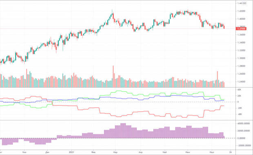Click the red horizontal price line
The height and width of the screenshot is (155, 253).
click(118, 29)
